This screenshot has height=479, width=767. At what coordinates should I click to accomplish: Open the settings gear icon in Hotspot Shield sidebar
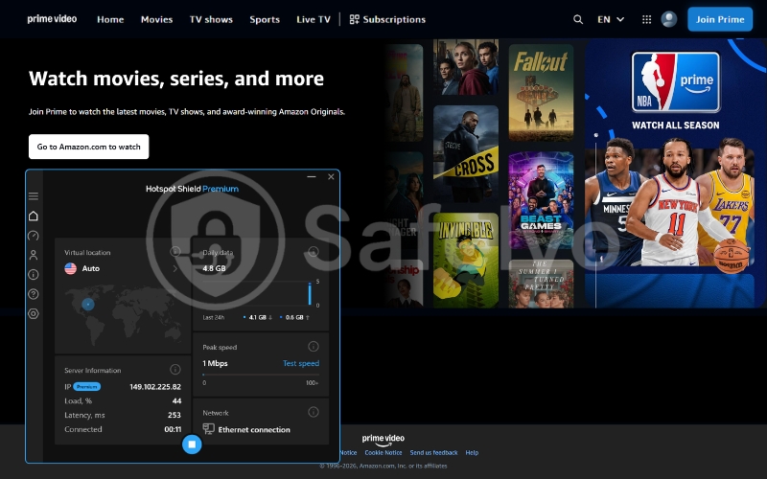click(x=34, y=314)
